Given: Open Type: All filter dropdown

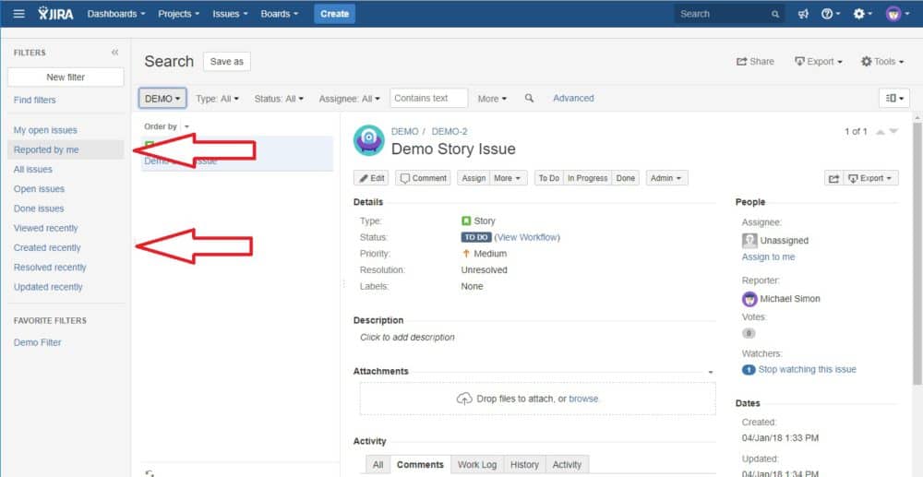Looking at the screenshot, I should (218, 98).
